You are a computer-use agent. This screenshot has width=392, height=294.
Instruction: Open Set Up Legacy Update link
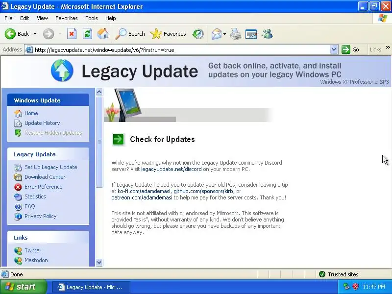[51, 167]
